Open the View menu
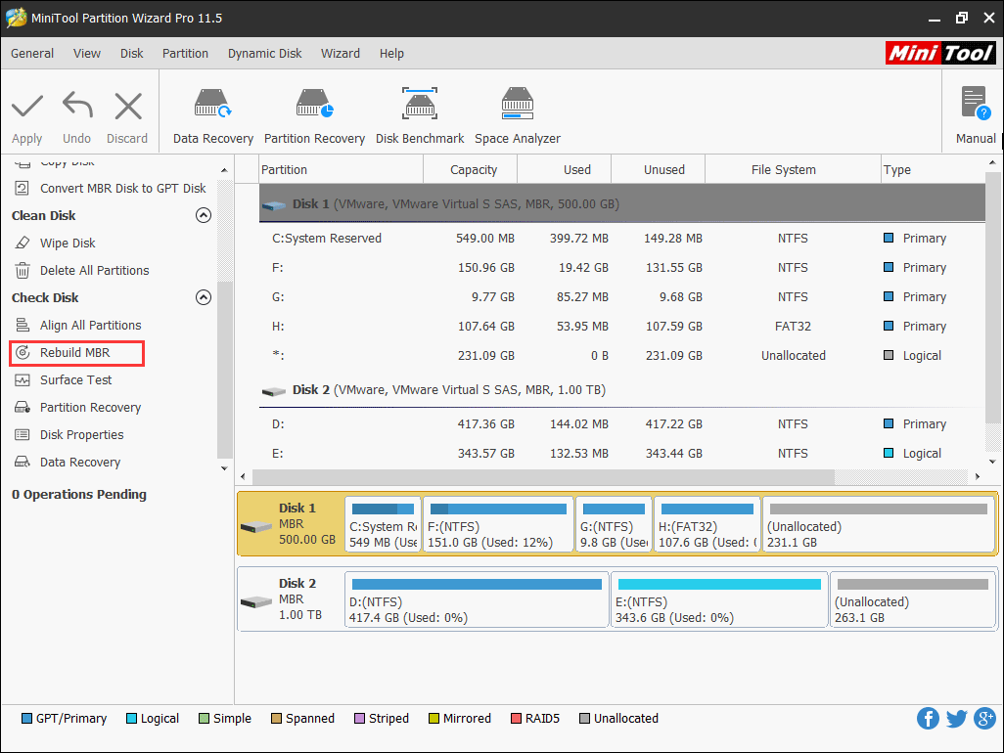The width and height of the screenshot is (1004, 753). tap(86, 54)
